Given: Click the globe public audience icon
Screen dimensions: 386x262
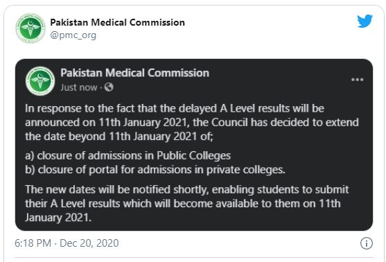Looking at the screenshot, I should [x=109, y=87].
